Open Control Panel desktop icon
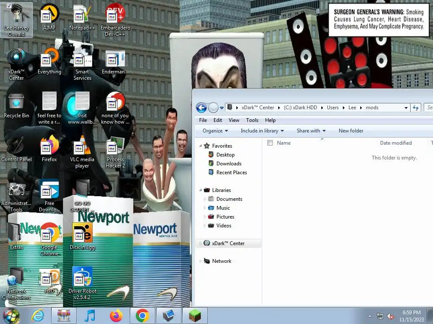Screen dimensions: 433x324 tap(16, 149)
